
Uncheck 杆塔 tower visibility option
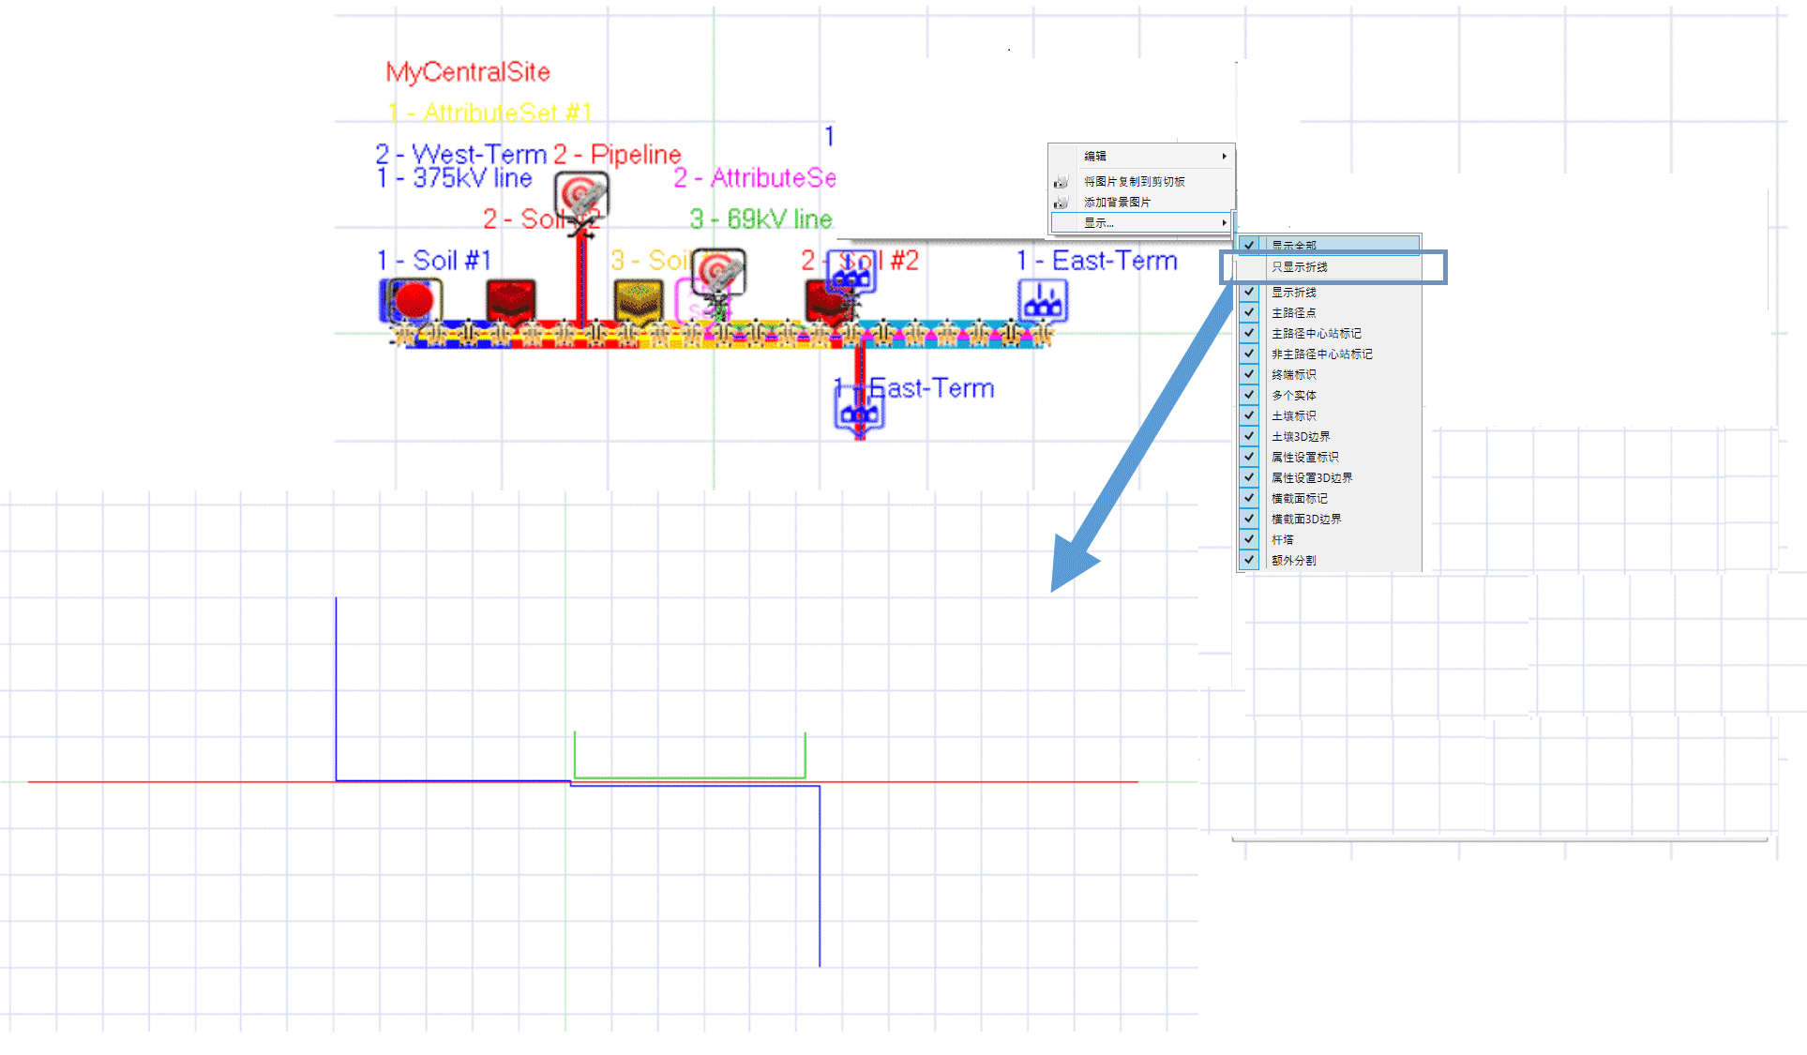tap(1249, 539)
